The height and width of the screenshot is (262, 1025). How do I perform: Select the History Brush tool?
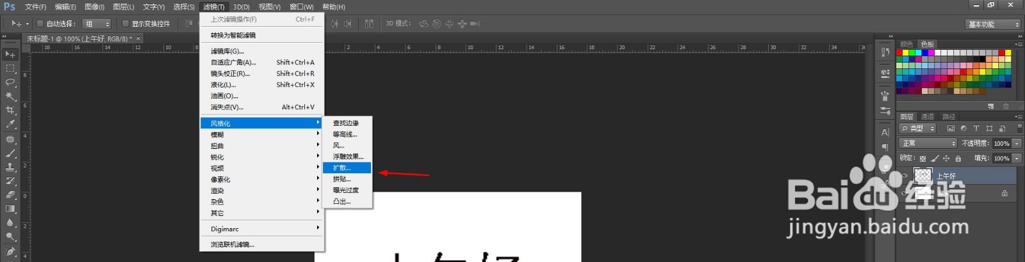coord(10,181)
